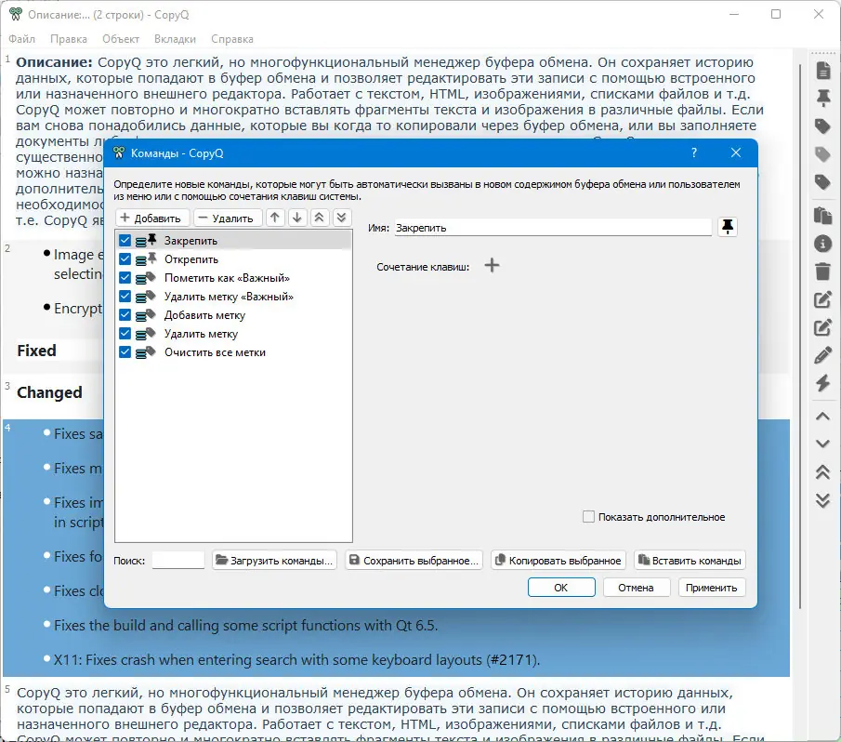Image resolution: width=841 pixels, height=742 pixels.
Task: Close the Команды dialog with X
Action: [x=736, y=152]
